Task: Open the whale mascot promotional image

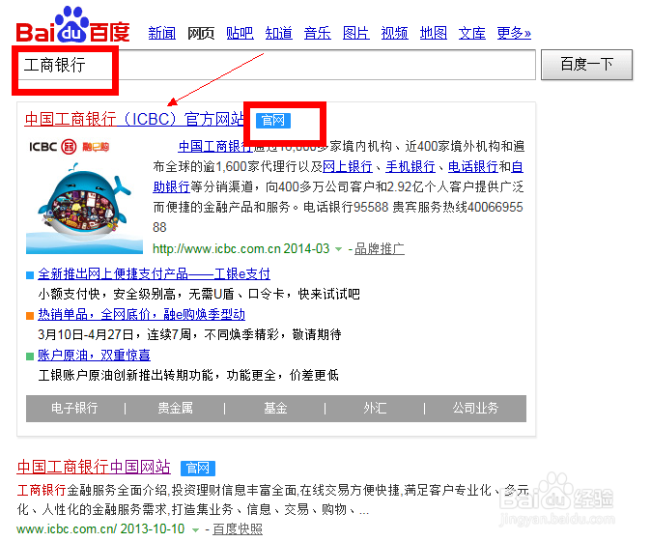Action: click(x=84, y=208)
